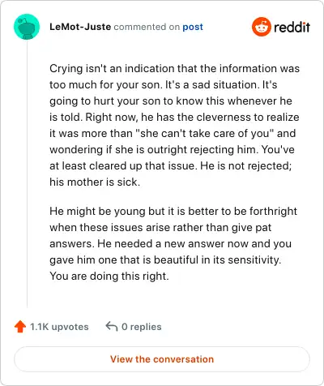The image size is (324, 386).
Task: Click the reply arrow icon
Action: [x=111, y=326]
